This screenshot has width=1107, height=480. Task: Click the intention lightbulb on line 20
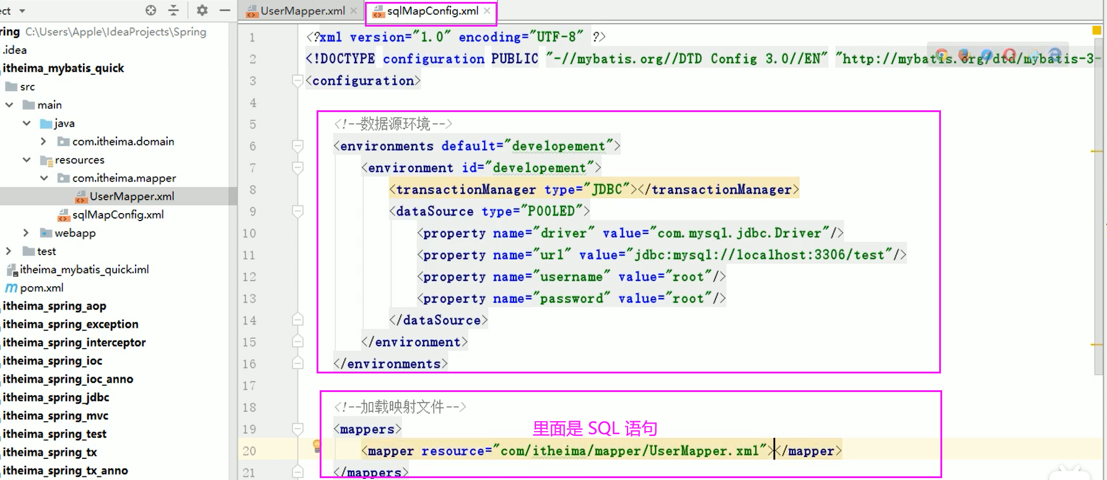click(x=317, y=445)
